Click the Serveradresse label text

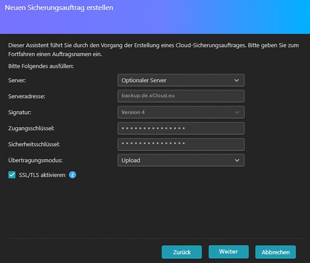point(27,96)
